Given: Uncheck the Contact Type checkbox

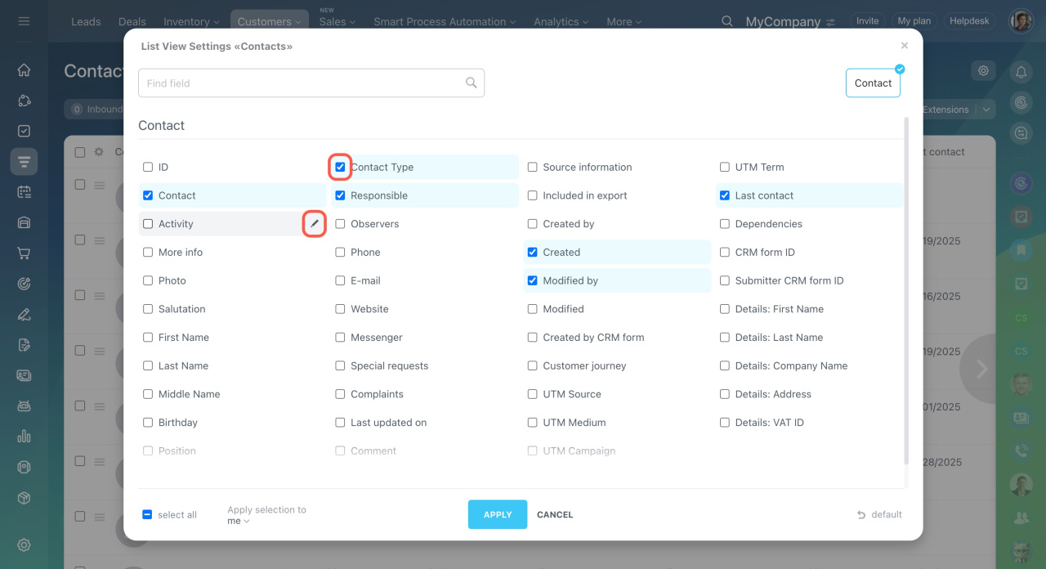Looking at the screenshot, I should (340, 167).
